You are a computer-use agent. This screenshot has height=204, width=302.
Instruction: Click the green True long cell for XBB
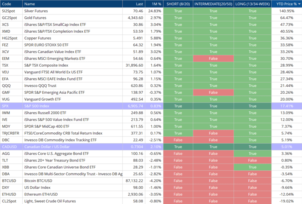click(252, 167)
